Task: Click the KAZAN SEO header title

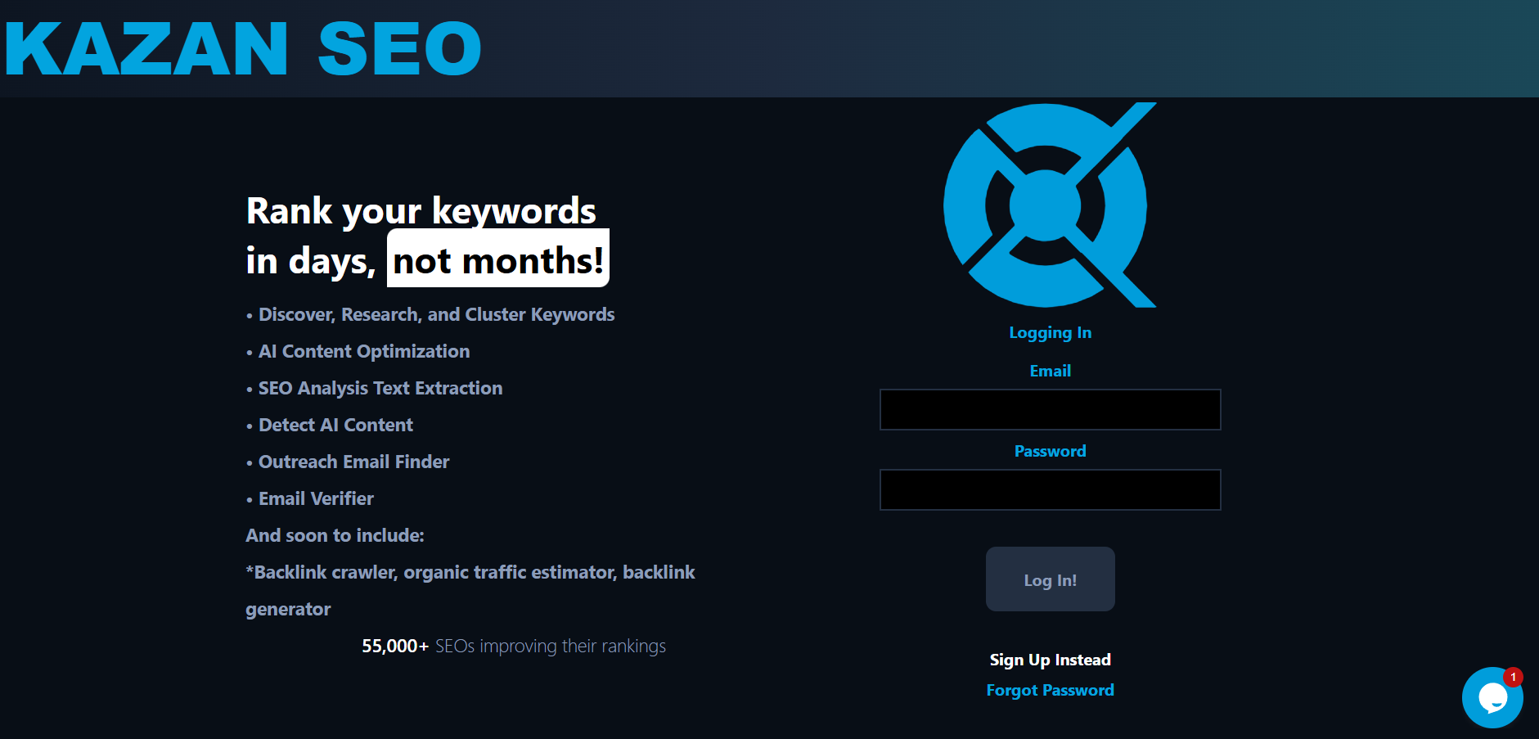Action: coord(243,49)
